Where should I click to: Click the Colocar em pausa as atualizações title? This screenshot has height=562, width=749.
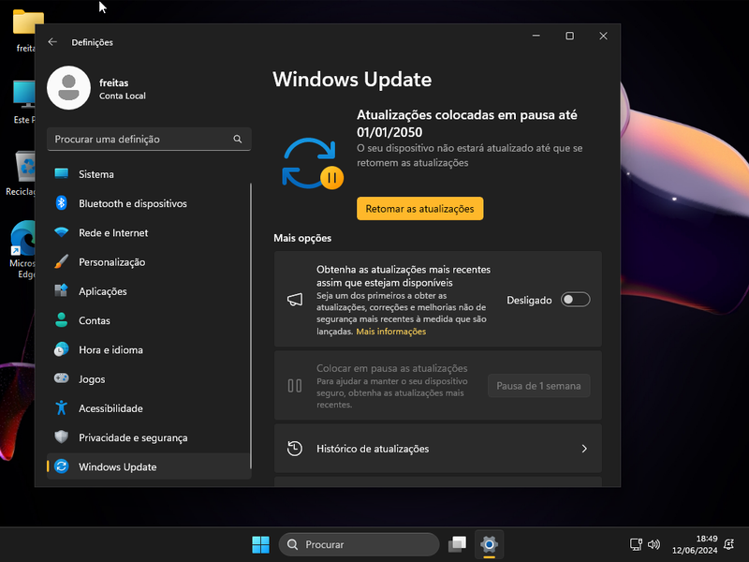pyautogui.click(x=391, y=368)
